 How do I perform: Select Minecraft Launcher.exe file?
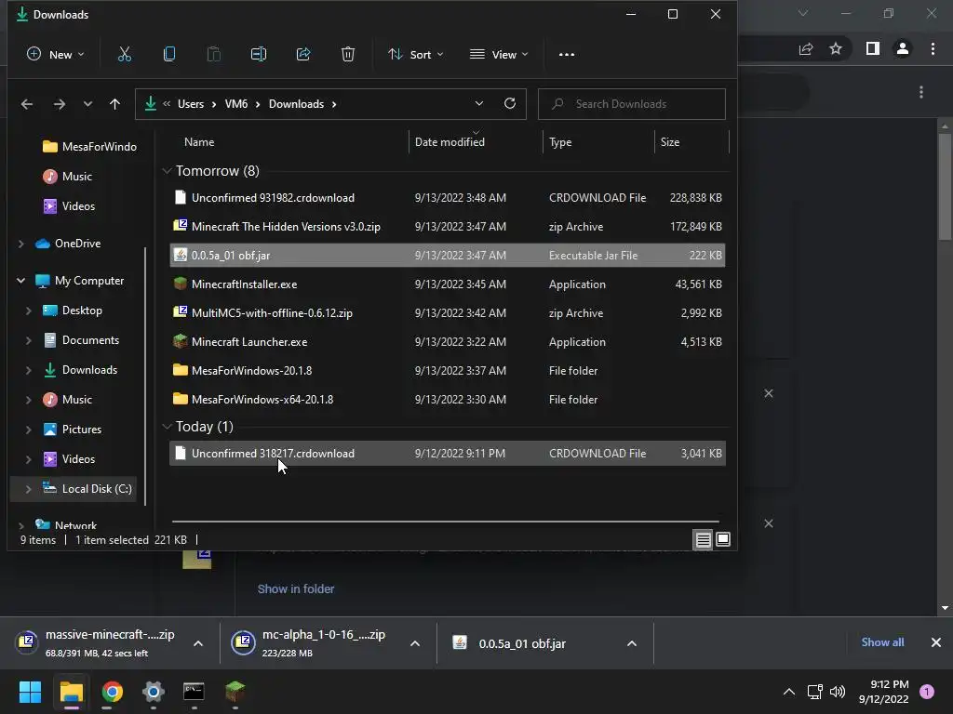448,342
